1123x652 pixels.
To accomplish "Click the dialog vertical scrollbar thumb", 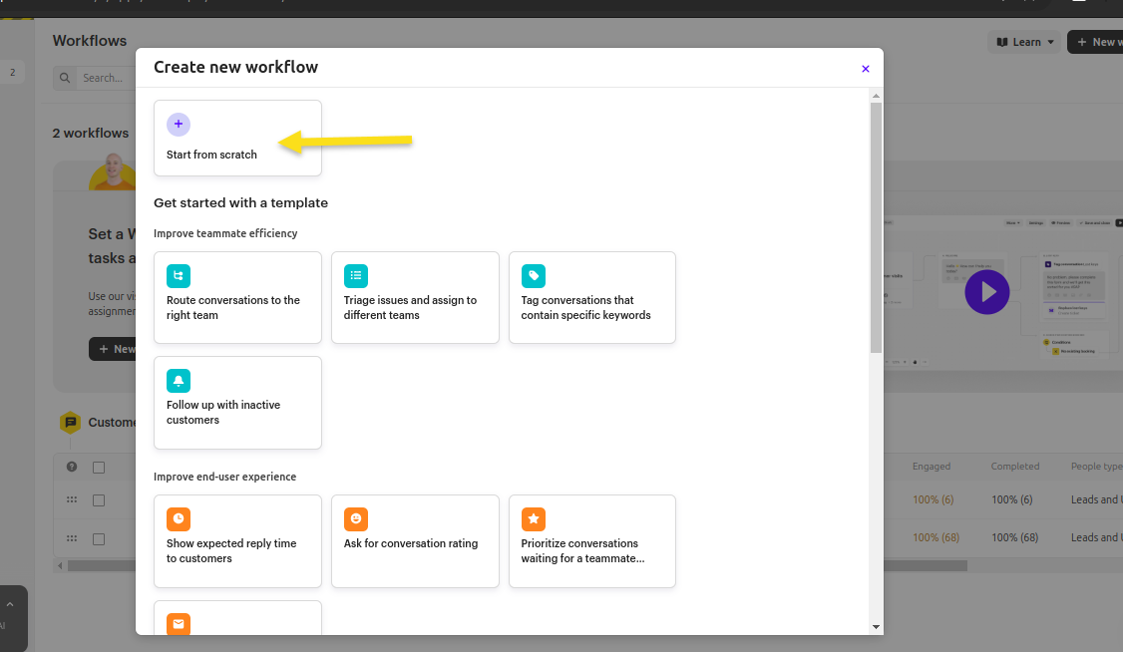I will click(x=876, y=227).
